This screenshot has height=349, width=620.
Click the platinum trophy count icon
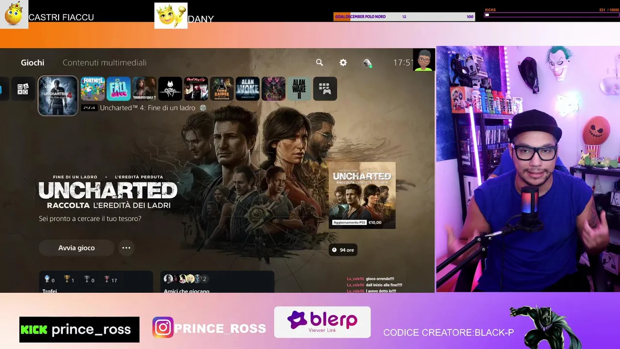click(47, 279)
